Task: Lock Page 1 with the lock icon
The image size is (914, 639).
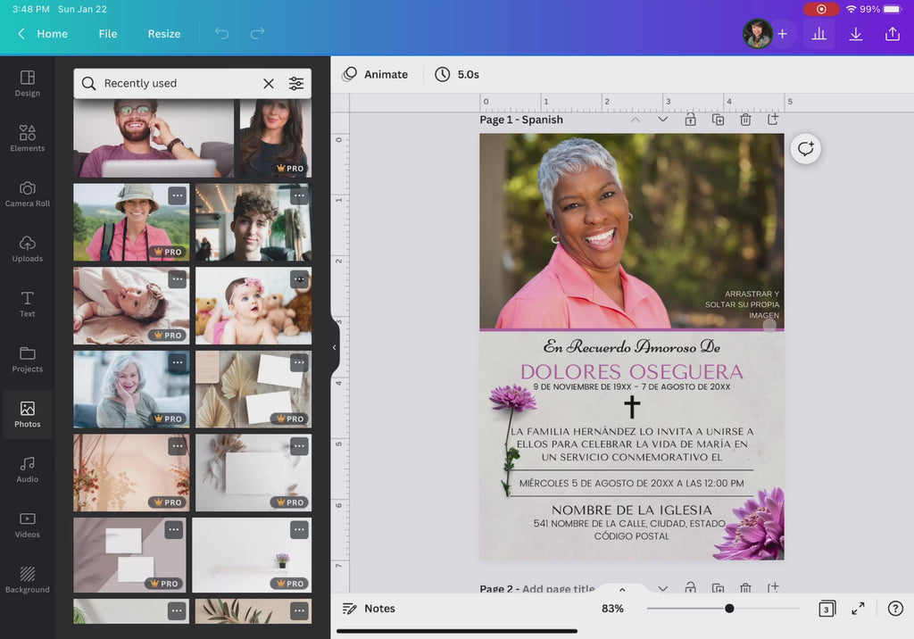Action: click(690, 120)
